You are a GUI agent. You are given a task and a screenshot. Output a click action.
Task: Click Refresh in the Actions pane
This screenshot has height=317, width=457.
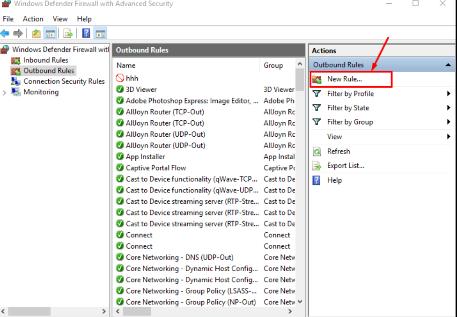(x=339, y=152)
